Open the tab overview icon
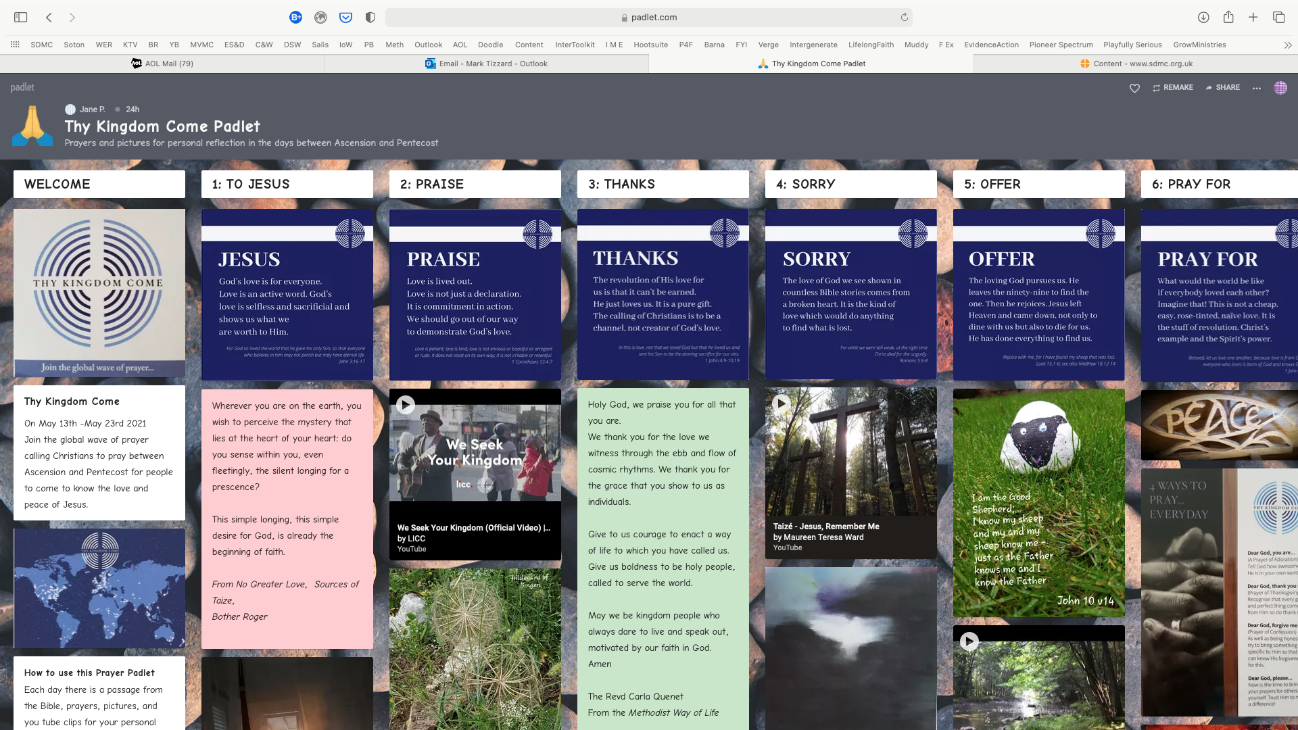1298x730 pixels. point(1278,18)
